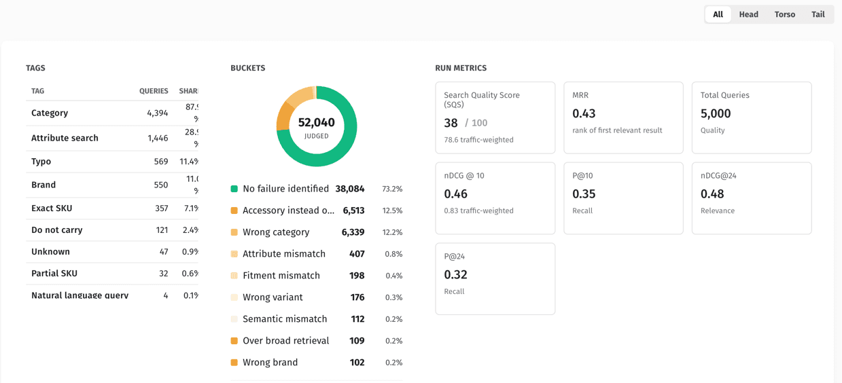Open the nDCG @ 10 metric card

[x=495, y=198]
